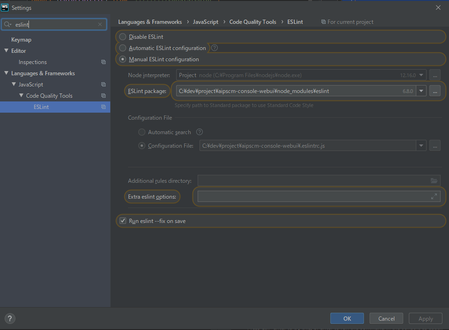This screenshot has height=330, width=449.
Task: Open the Configuration File path dropdown
Action: pos(421,145)
